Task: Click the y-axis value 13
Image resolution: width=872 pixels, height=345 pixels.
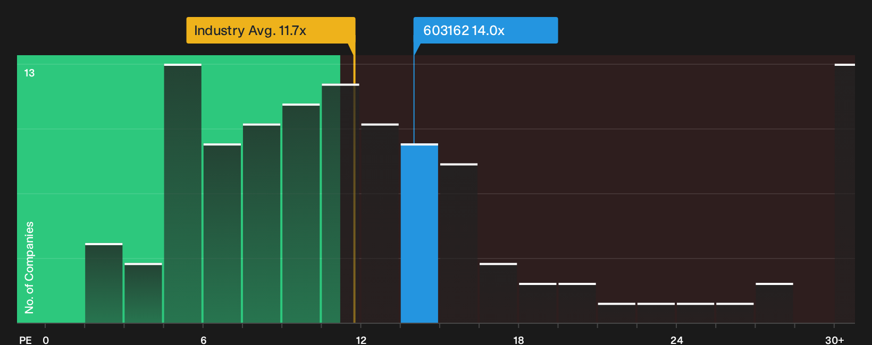Action: click(29, 73)
